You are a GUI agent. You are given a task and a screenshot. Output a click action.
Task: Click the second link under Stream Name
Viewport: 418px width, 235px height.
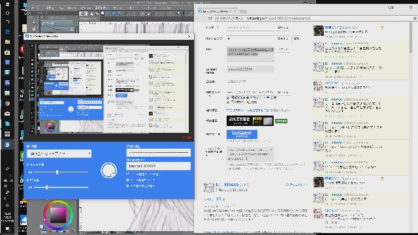[x=141, y=180]
